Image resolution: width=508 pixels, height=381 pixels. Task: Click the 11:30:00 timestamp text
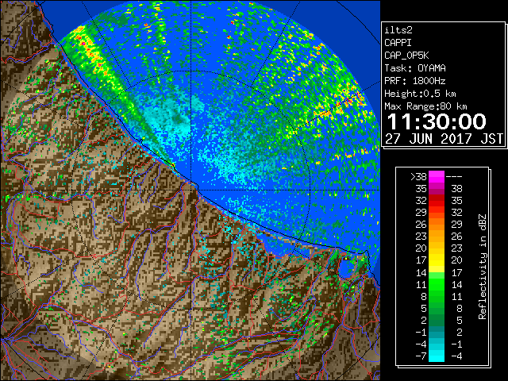tap(437, 121)
